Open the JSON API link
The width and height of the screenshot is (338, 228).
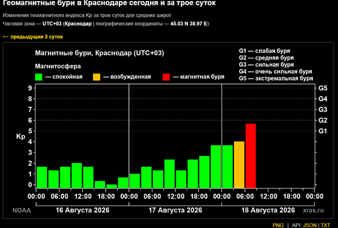310,225
